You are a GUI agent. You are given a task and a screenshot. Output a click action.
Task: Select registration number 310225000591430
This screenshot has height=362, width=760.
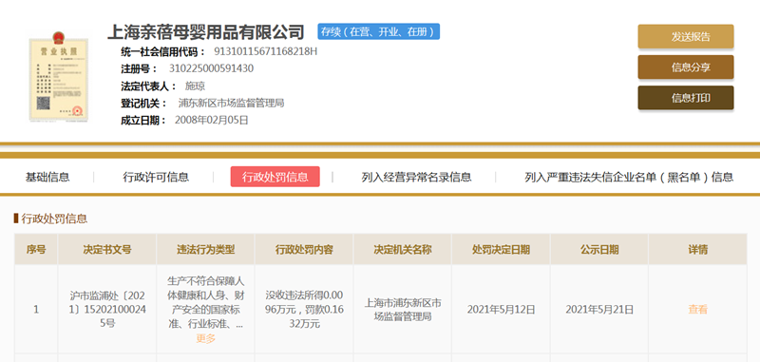[211, 68]
